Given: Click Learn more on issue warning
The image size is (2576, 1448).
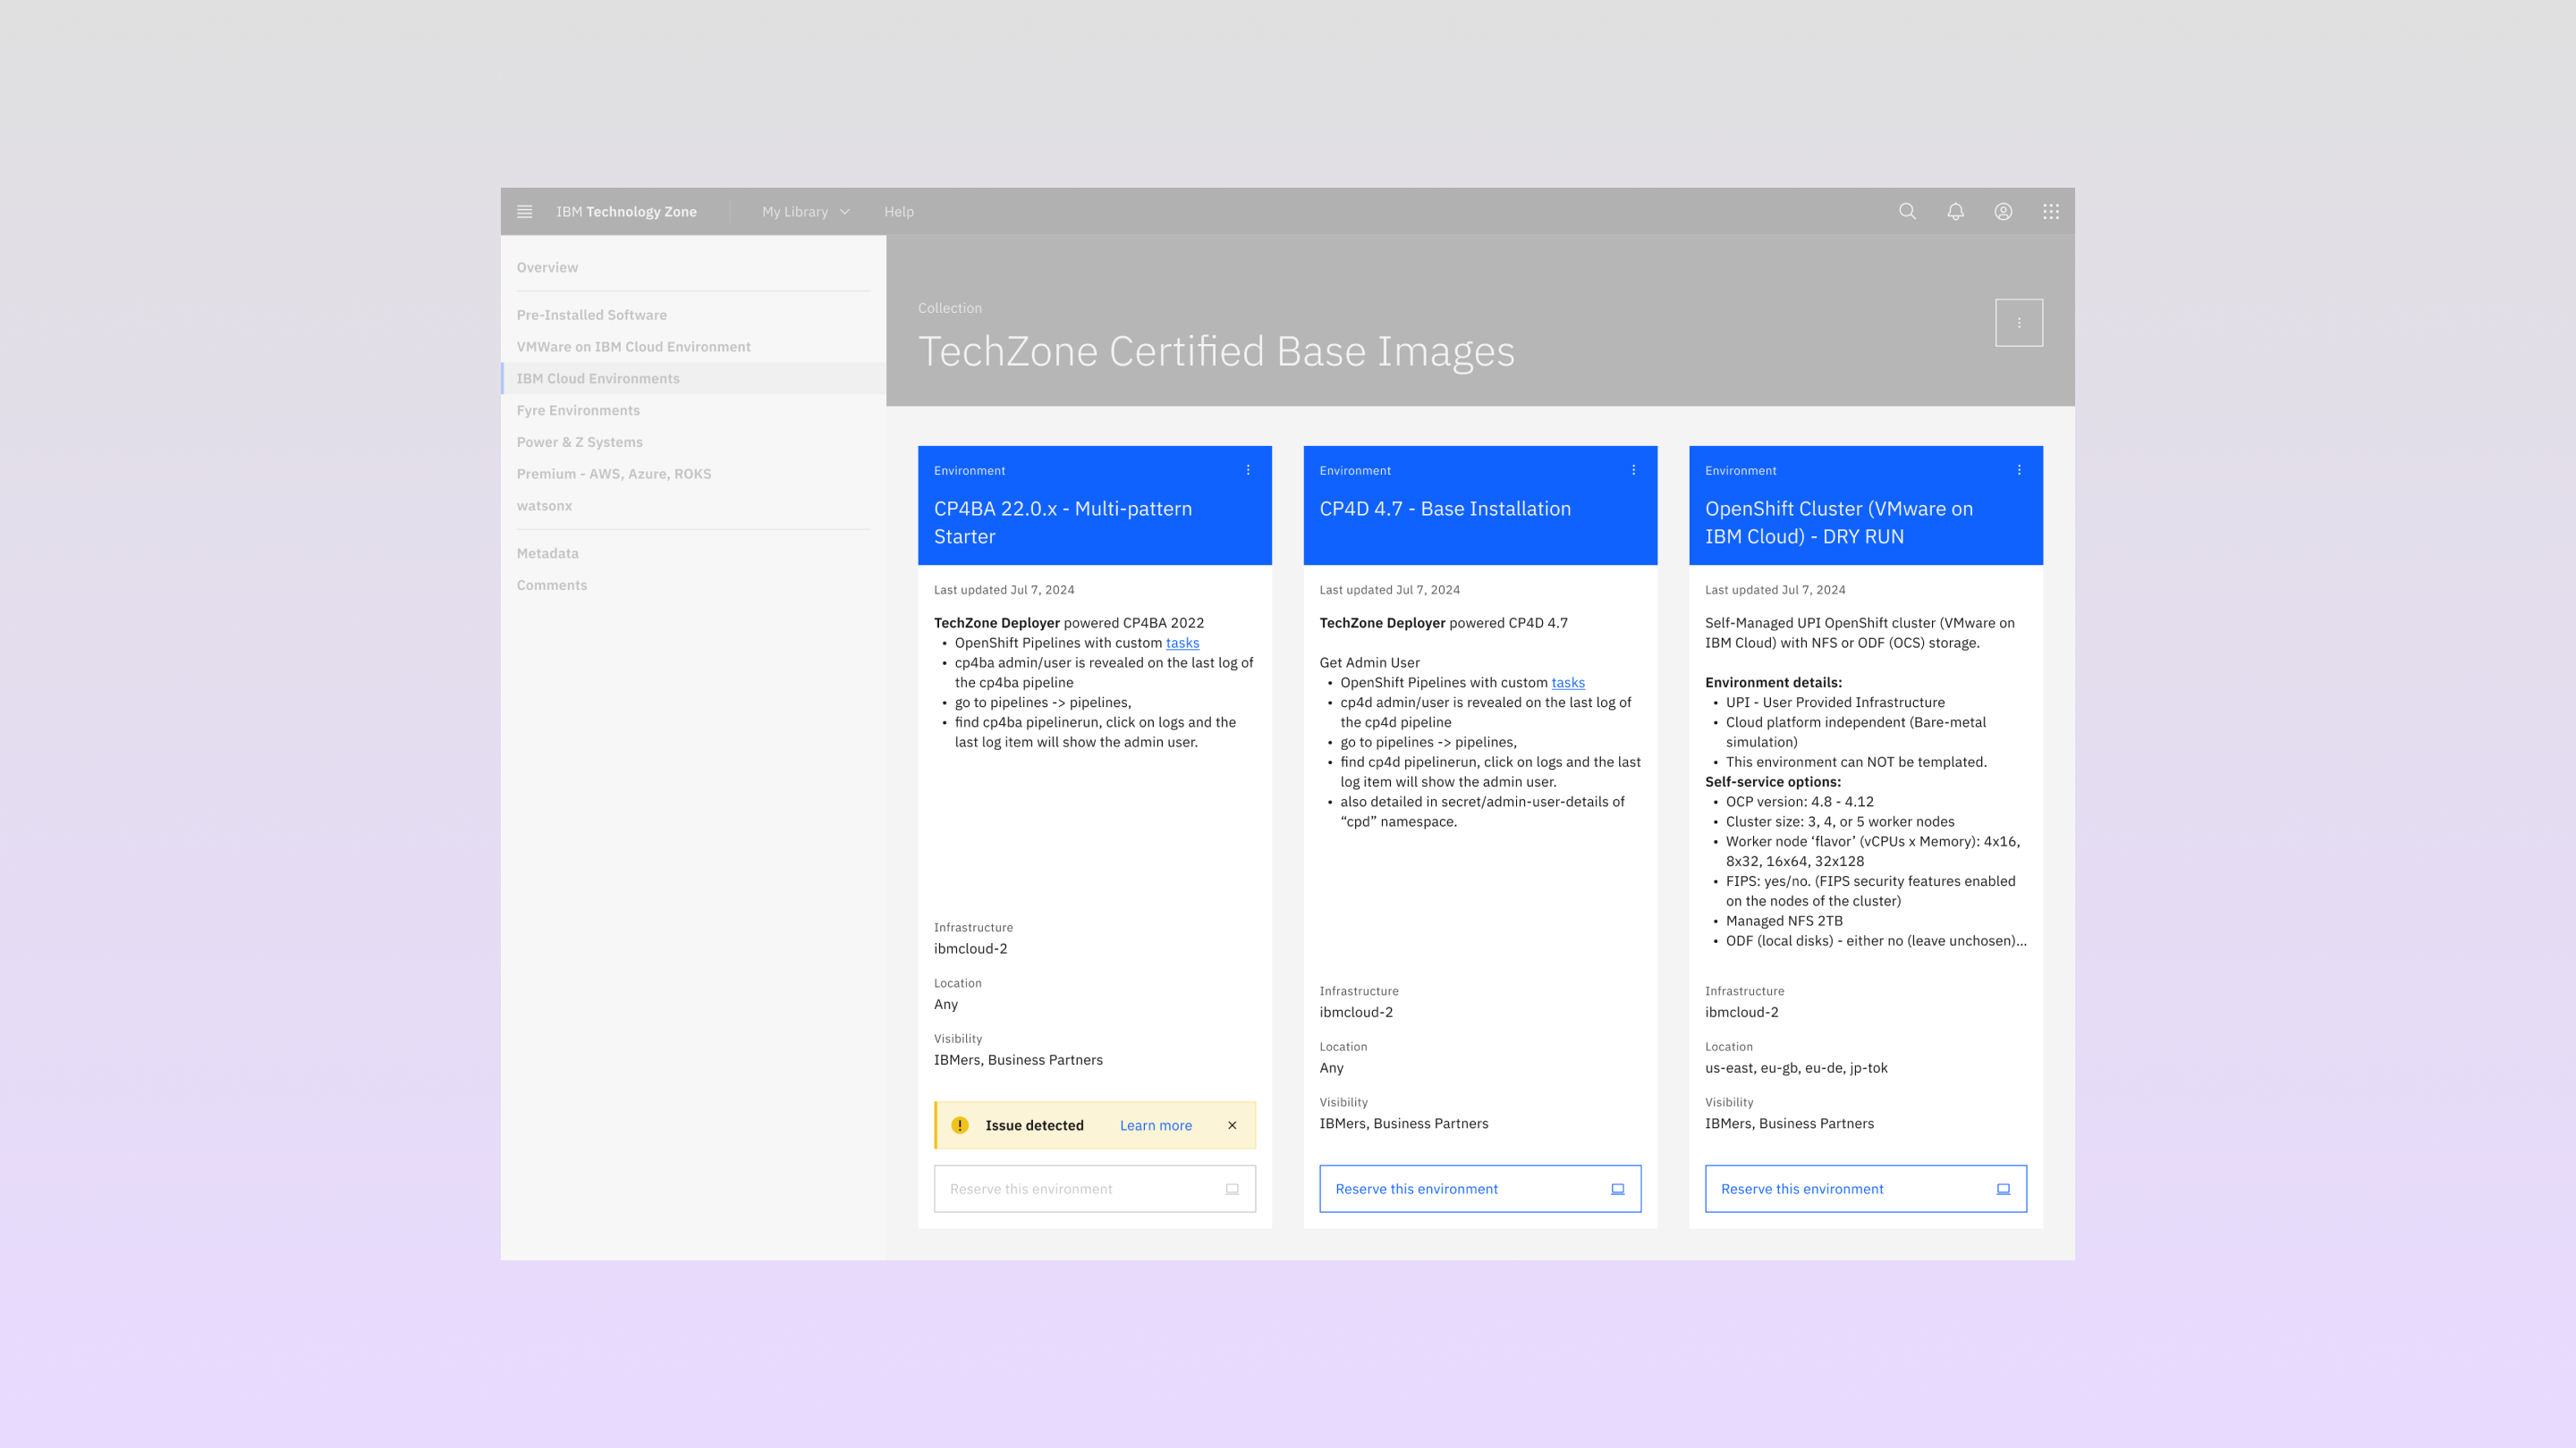Looking at the screenshot, I should coord(1155,1125).
